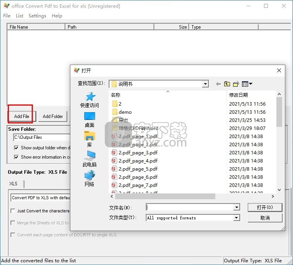
Task: Click the vertical scrollbar up arrow
Action: [x=279, y=94]
